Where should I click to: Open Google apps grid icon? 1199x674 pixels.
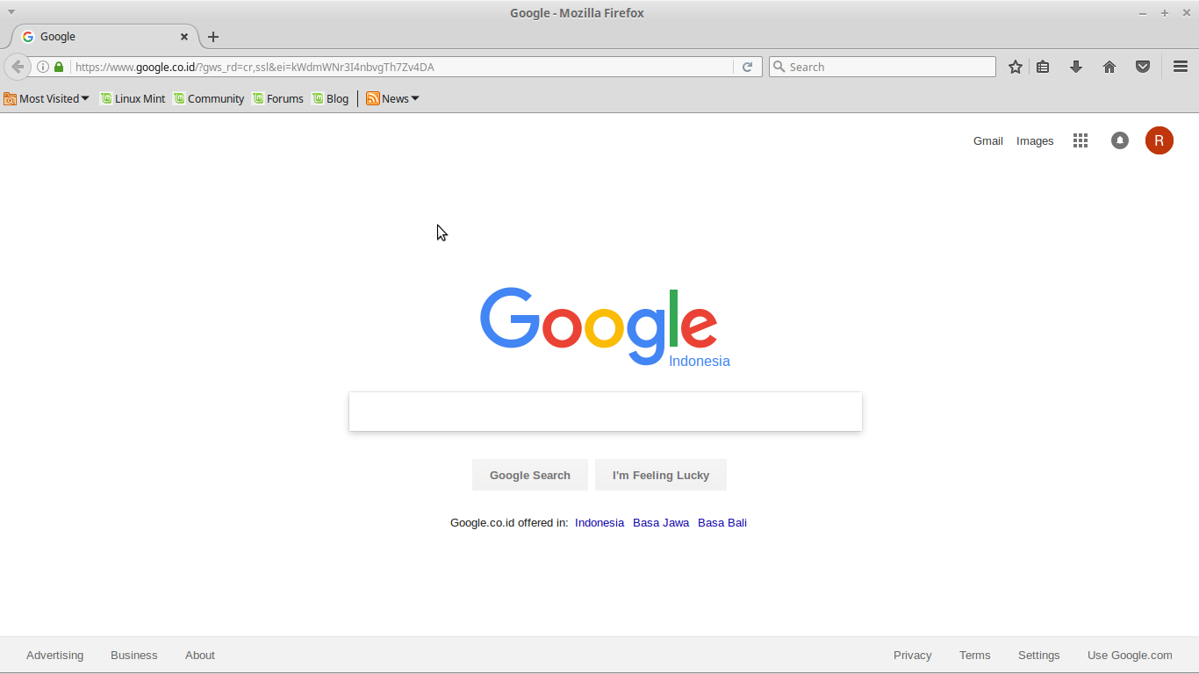1081,140
